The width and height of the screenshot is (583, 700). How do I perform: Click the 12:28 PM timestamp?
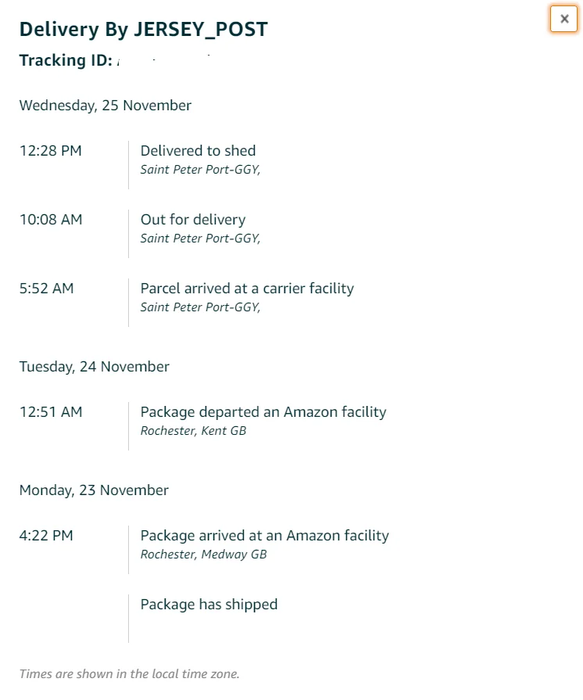(50, 151)
